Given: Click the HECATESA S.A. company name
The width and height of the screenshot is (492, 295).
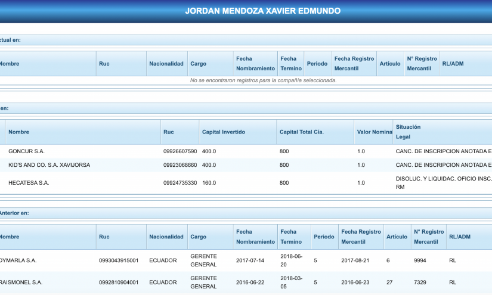Looking at the screenshot, I should click(29, 183).
